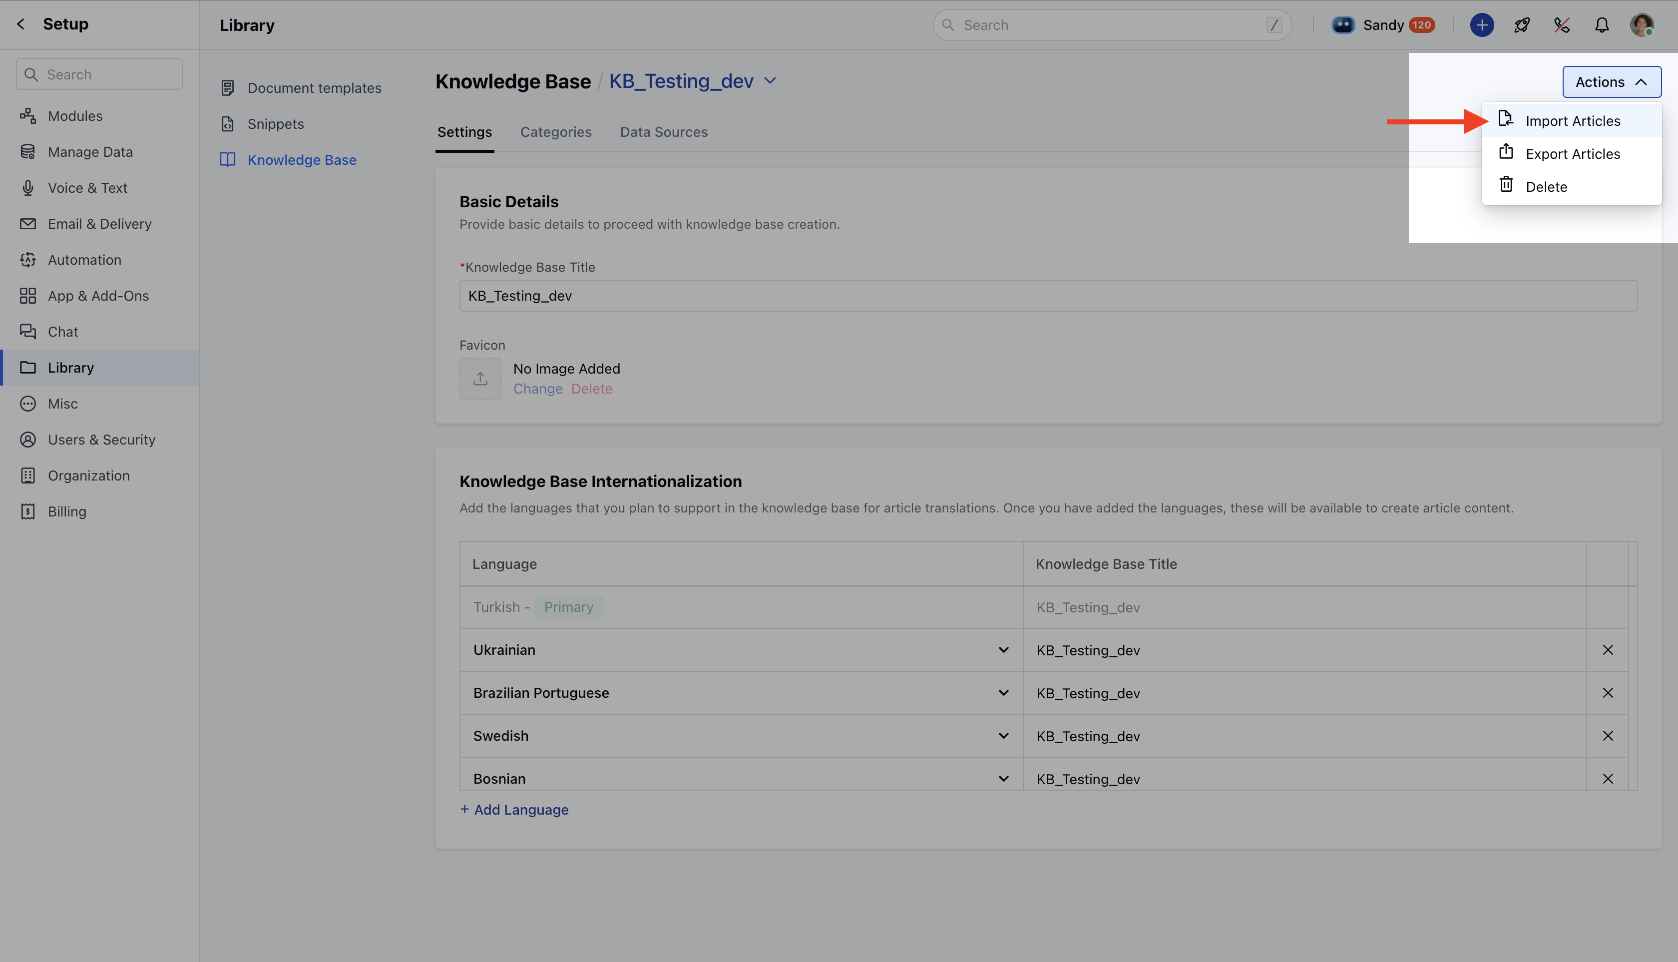This screenshot has width=1678, height=962.
Task: Expand the Ukrainian language dropdown
Action: click(x=1003, y=650)
